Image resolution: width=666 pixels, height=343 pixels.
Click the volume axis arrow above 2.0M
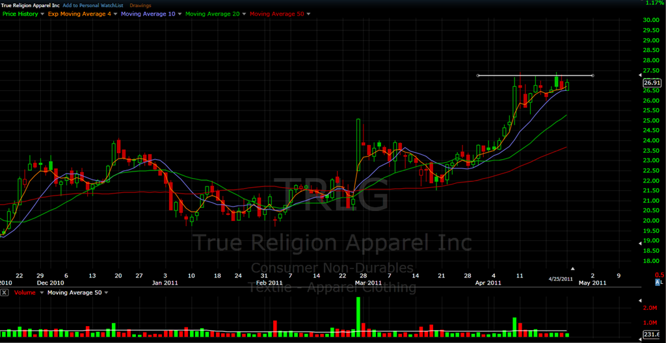641,301
